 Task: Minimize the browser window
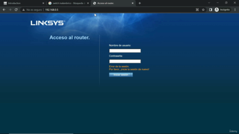point(218,3)
